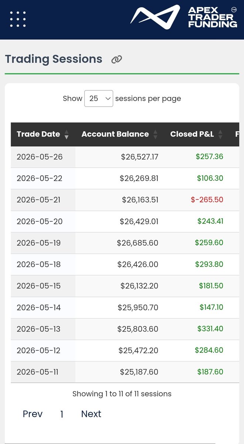
Task: Sort by Closed P&L arrows
Action: click(221, 134)
